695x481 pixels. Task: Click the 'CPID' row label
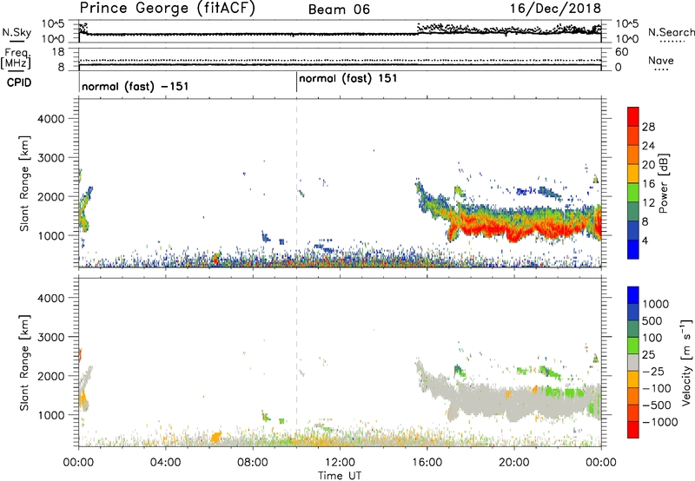[19, 82]
